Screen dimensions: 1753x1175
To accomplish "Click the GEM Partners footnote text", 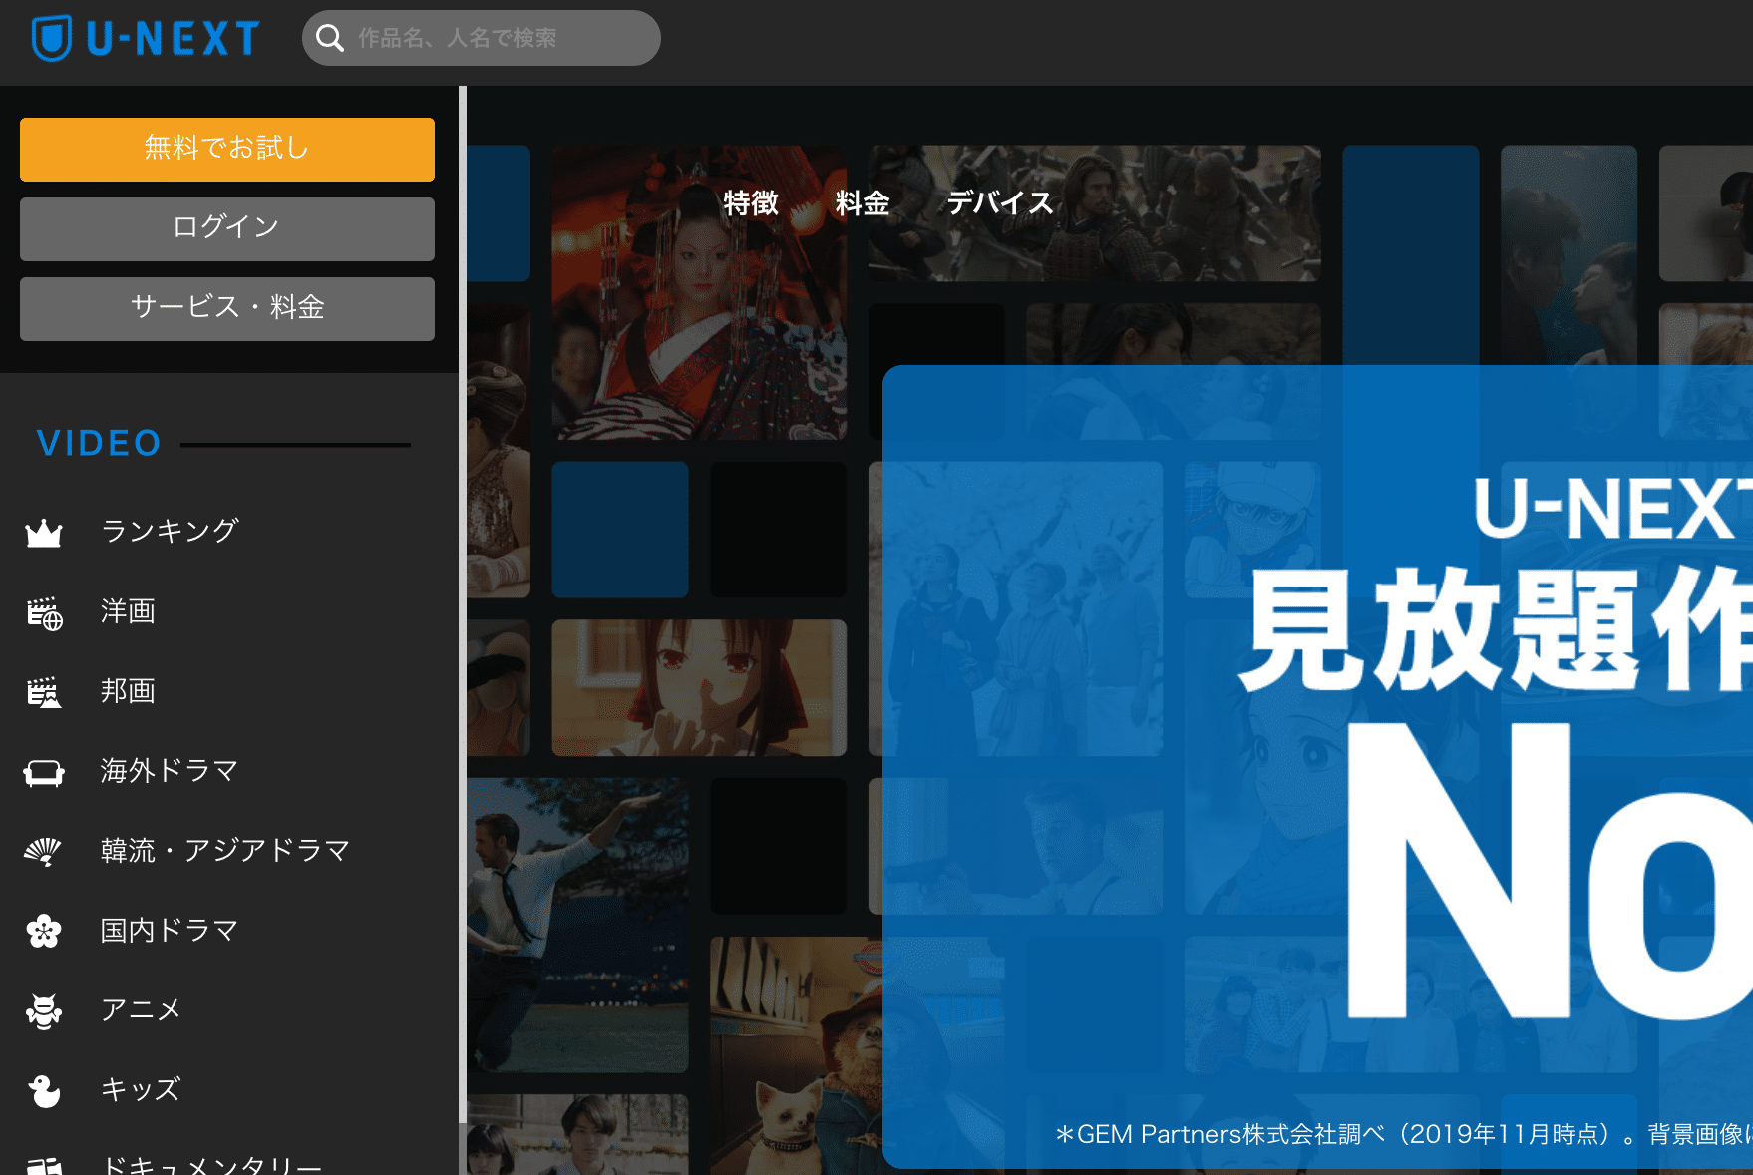I will [1403, 1134].
